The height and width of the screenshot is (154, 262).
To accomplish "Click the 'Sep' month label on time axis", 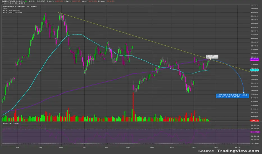I will tap(152, 147).
